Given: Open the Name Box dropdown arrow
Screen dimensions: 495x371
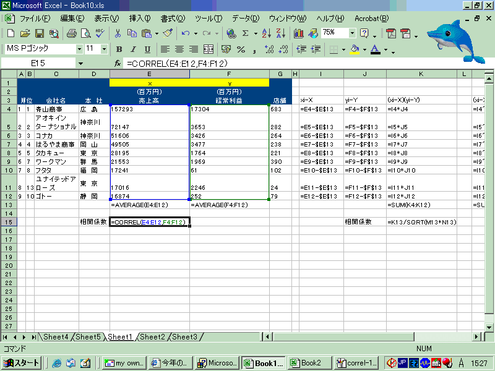Looking at the screenshot, I should [x=80, y=63].
